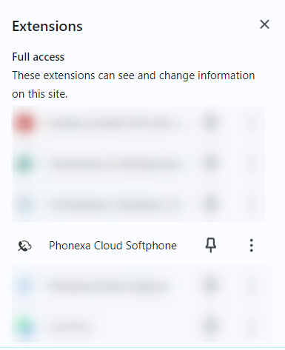Select the blurred extension name below Phonexa
285x350 pixels.
109,286
